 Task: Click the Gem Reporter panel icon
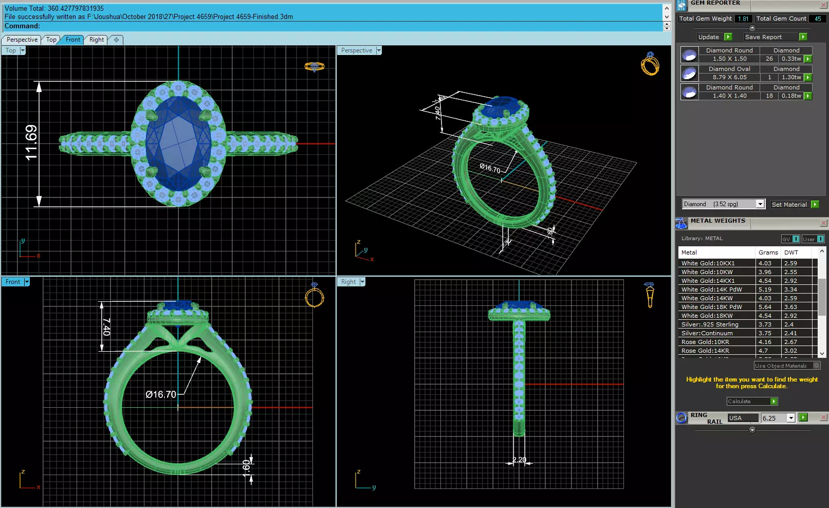[x=681, y=6]
